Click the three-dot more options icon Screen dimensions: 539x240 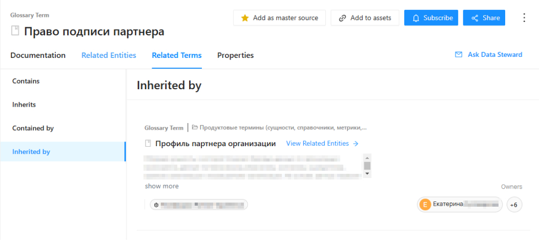tap(524, 18)
